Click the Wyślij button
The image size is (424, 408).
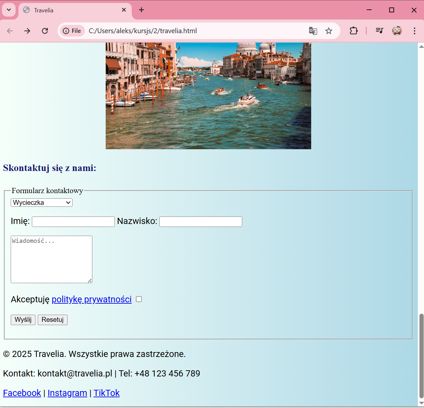23,320
